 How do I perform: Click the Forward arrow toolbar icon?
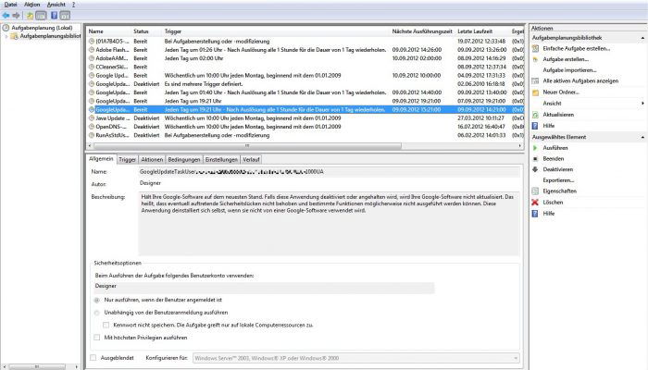pyautogui.click(x=16, y=16)
